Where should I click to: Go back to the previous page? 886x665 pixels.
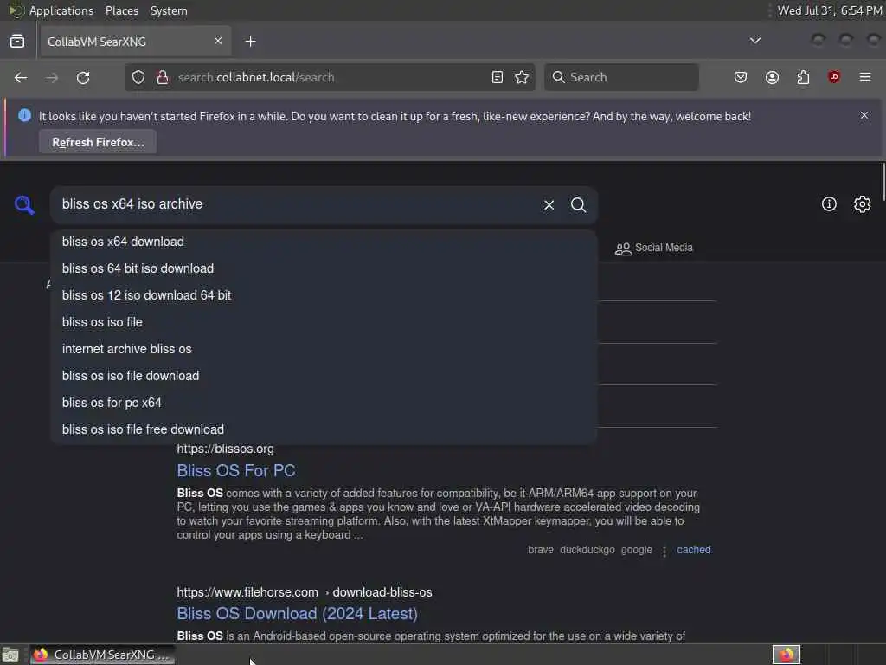pyautogui.click(x=21, y=77)
